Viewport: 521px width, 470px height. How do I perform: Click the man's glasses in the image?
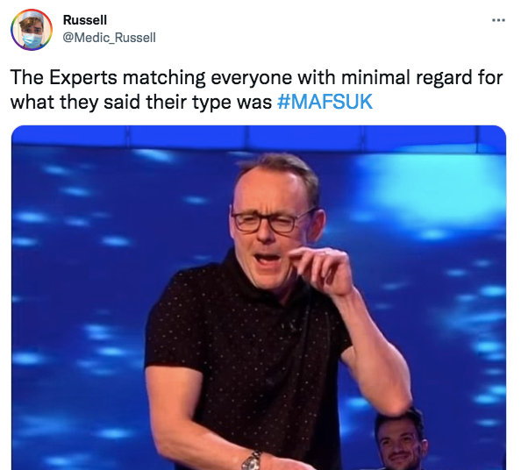pos(273,220)
